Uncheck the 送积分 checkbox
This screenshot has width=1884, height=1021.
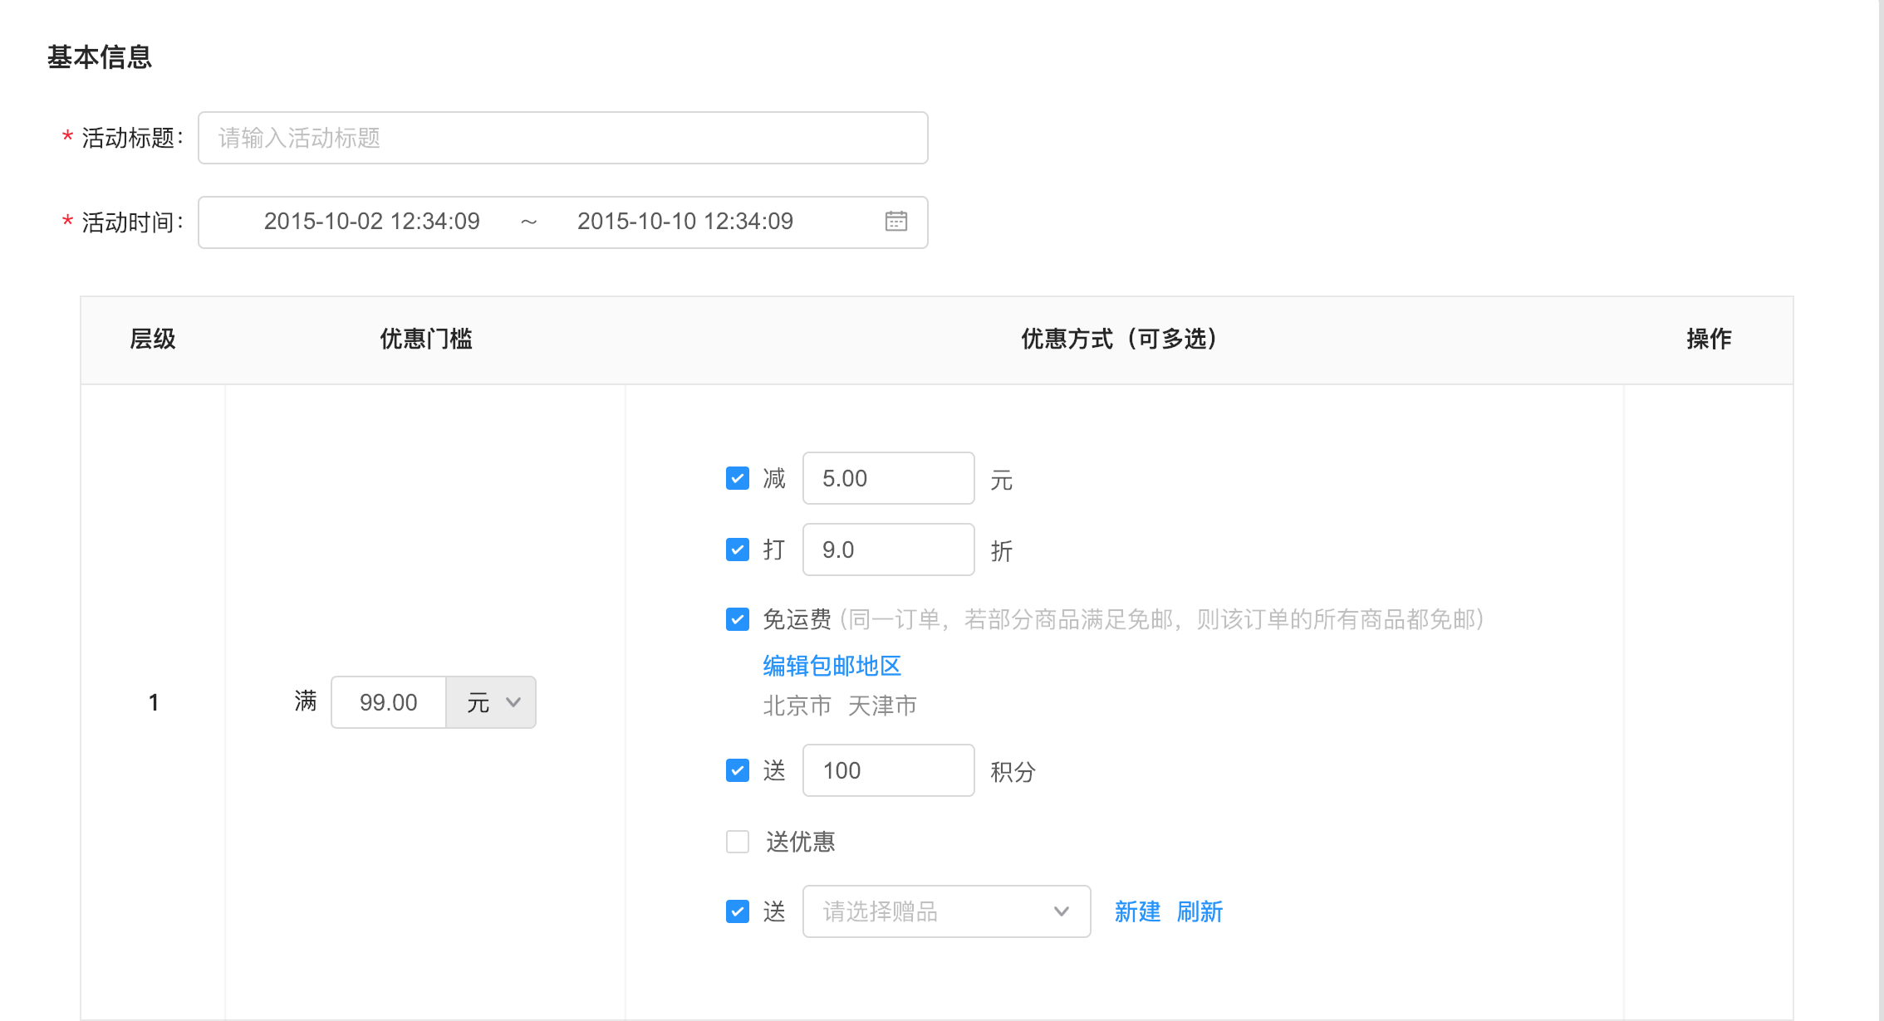[x=737, y=770]
